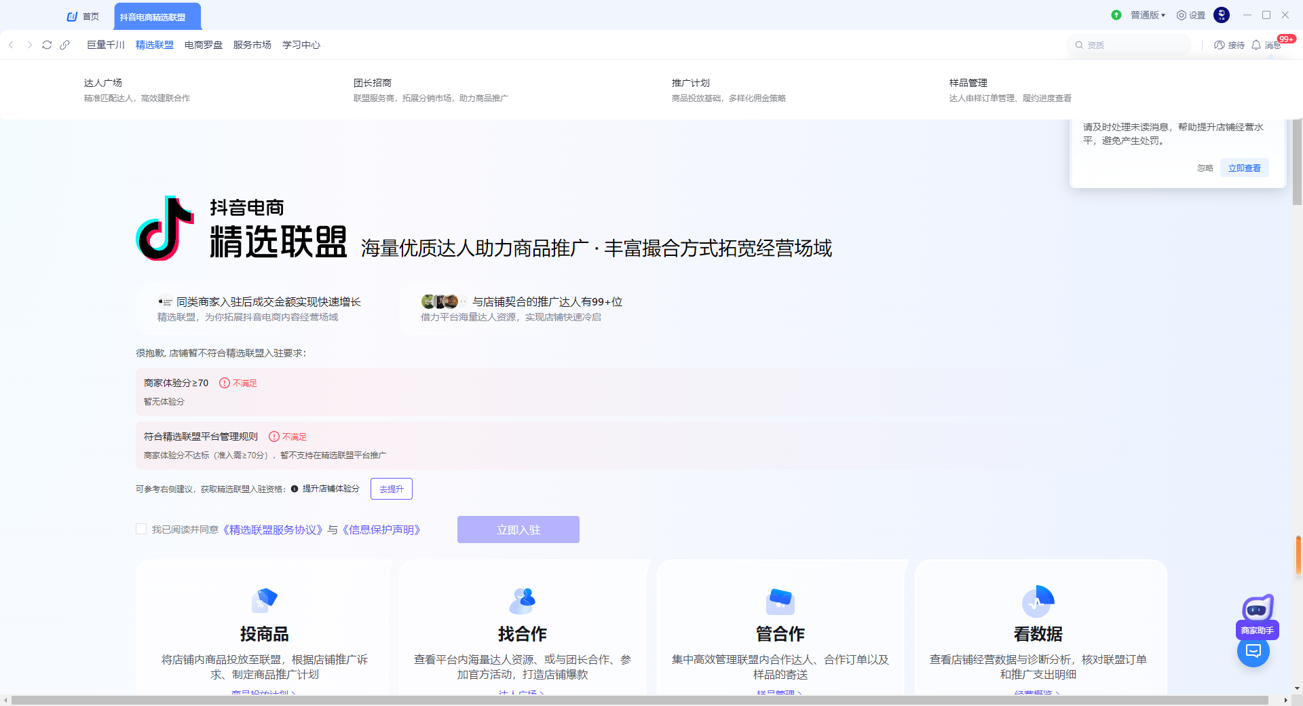Go back with the left arrow
This screenshot has height=706, width=1303.
tap(12, 45)
